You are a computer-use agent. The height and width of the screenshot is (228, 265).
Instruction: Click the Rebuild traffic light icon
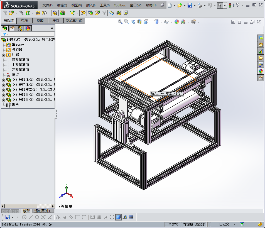[x=230, y=5]
